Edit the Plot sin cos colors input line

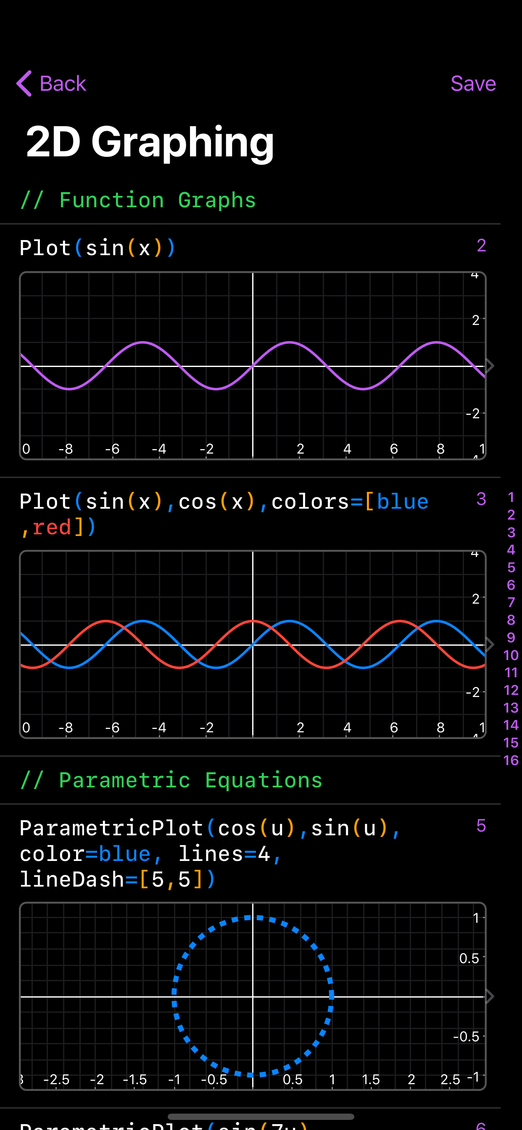tap(224, 514)
